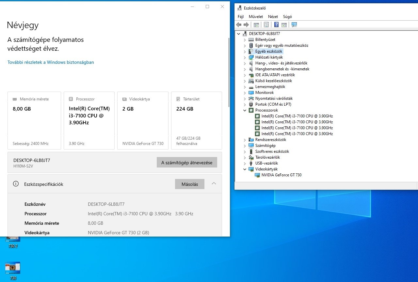418x282 pixels.
Task: Select the Egyéb eszközök tree row label
Action: pos(269,51)
